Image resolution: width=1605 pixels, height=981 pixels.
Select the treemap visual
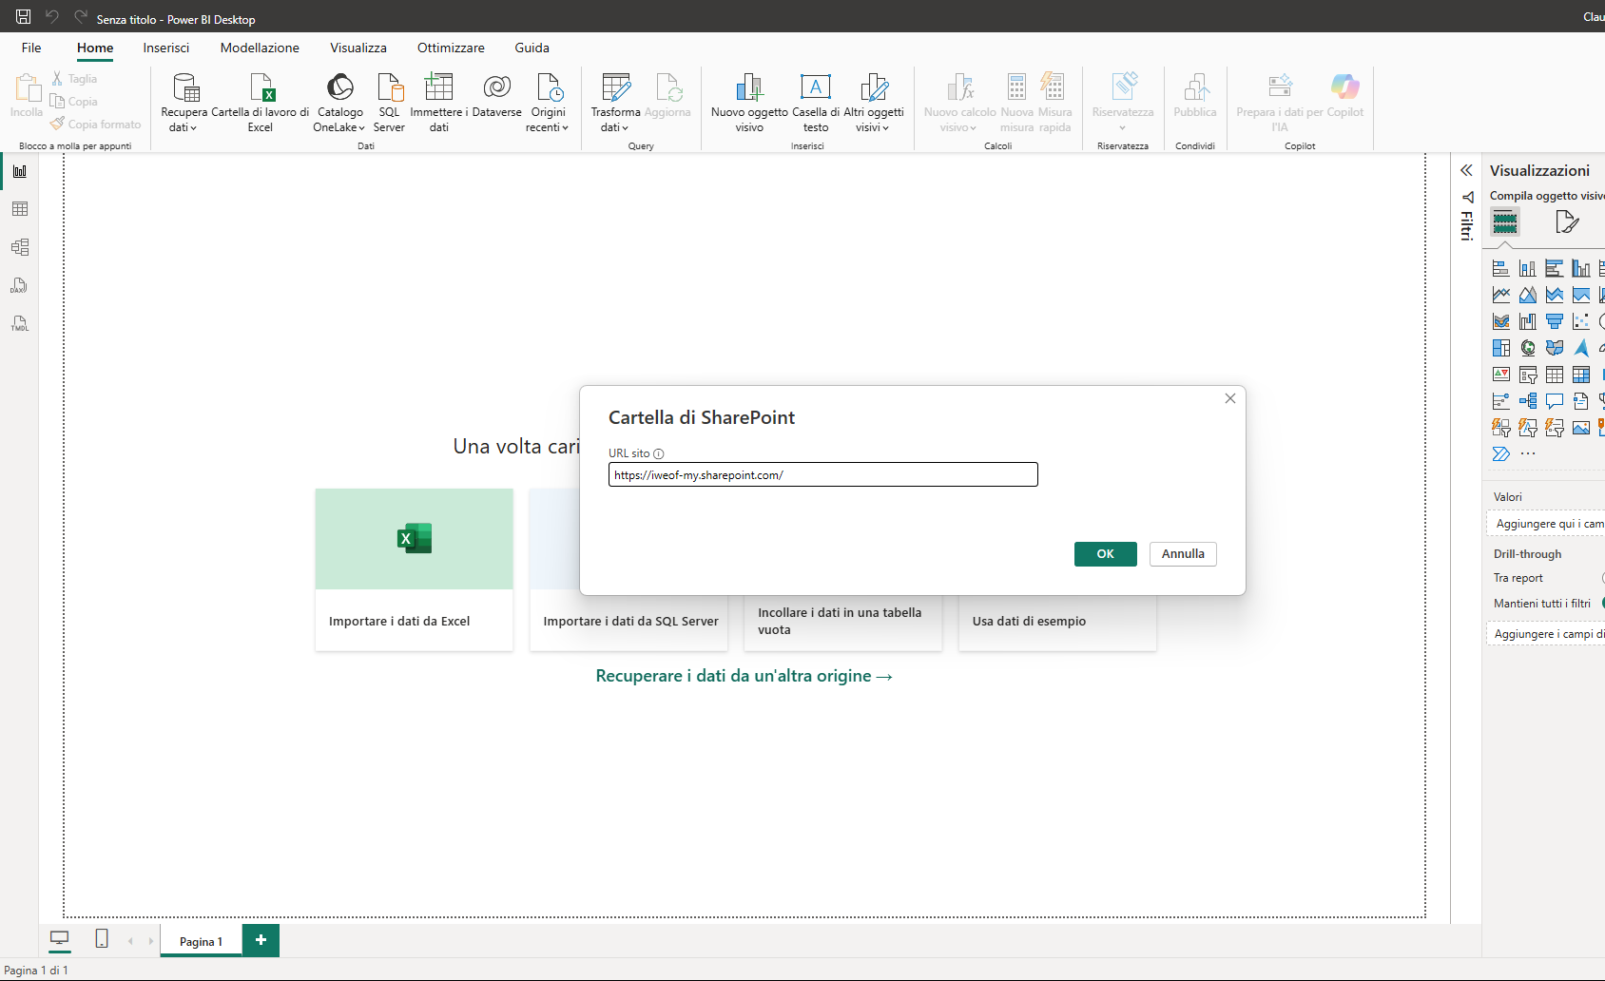pyautogui.click(x=1501, y=348)
